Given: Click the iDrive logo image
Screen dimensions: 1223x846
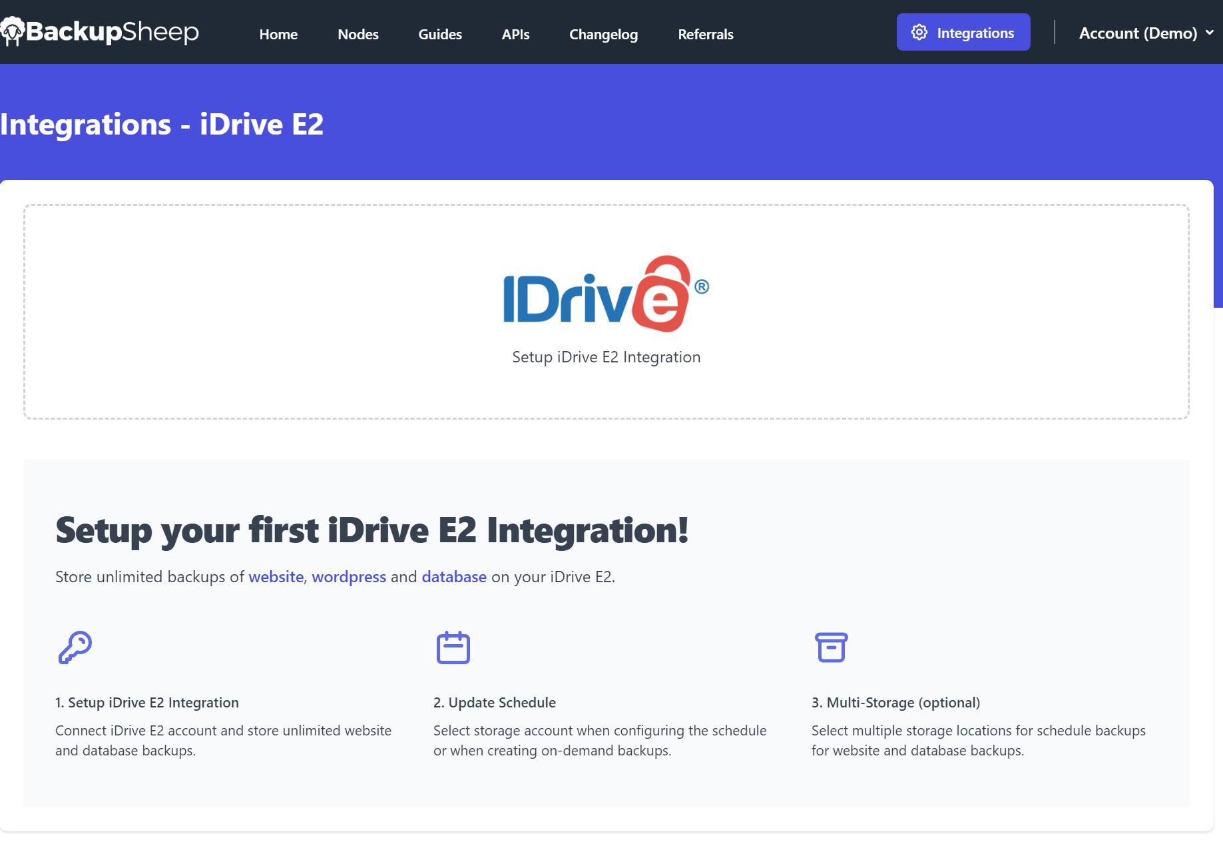Looking at the screenshot, I should tap(607, 294).
